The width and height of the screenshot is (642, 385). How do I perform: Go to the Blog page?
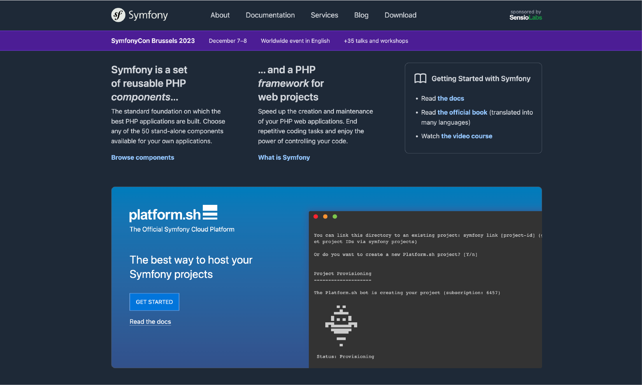361,15
